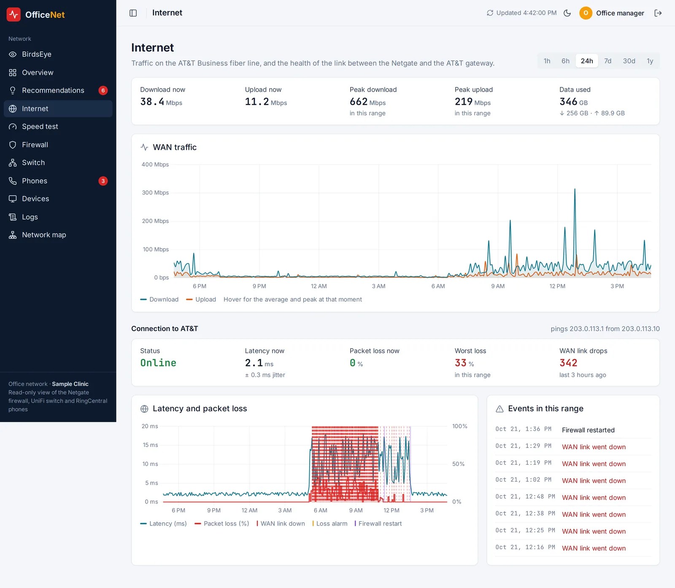Click the Phones handset icon

coord(13,181)
